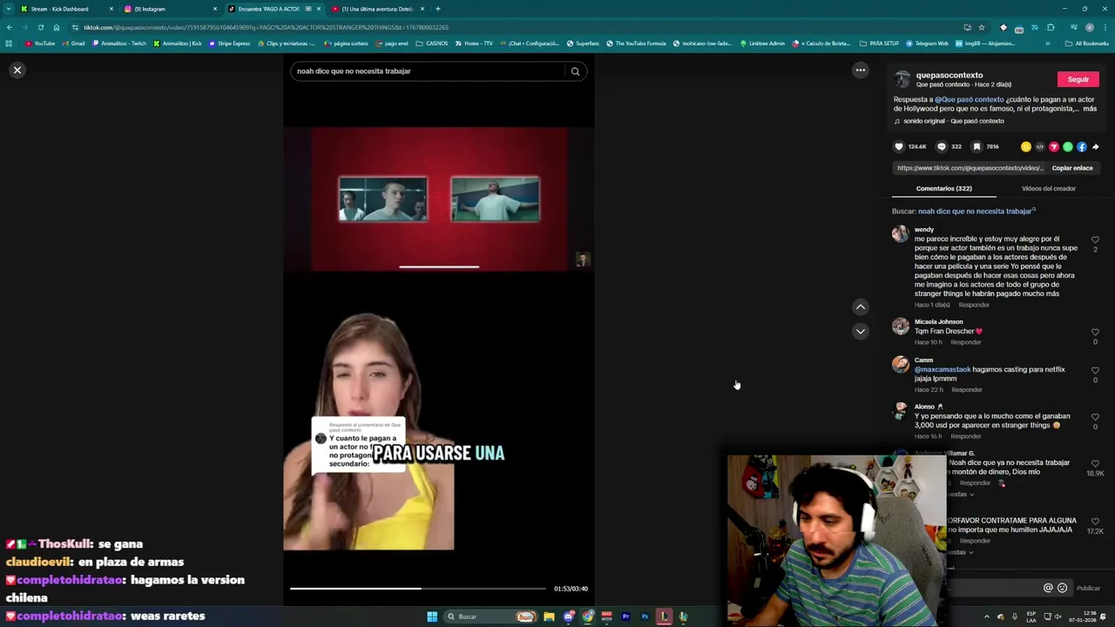Switch to Videos del creador tab

1048,188
